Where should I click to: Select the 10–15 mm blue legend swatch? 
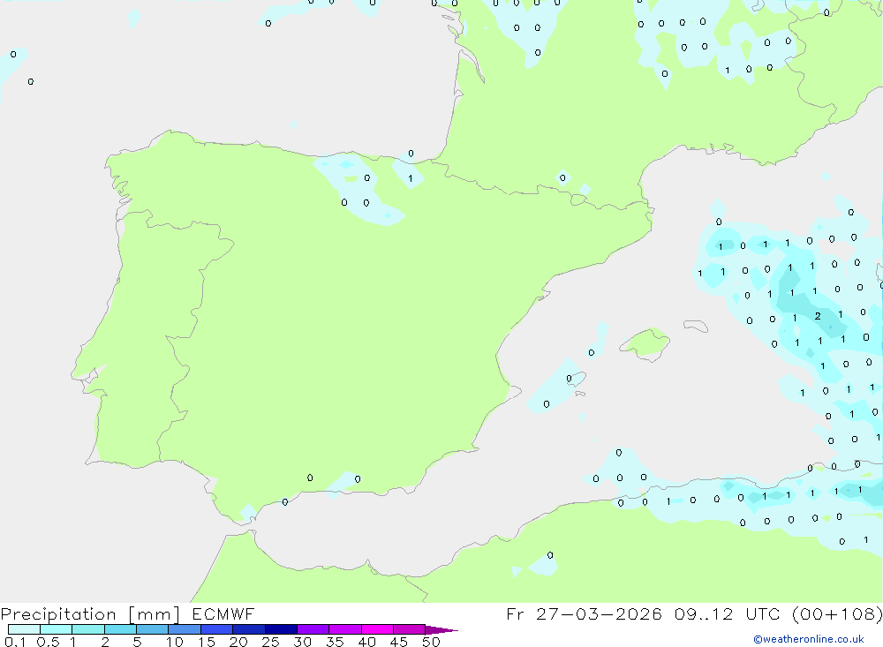tap(185, 629)
